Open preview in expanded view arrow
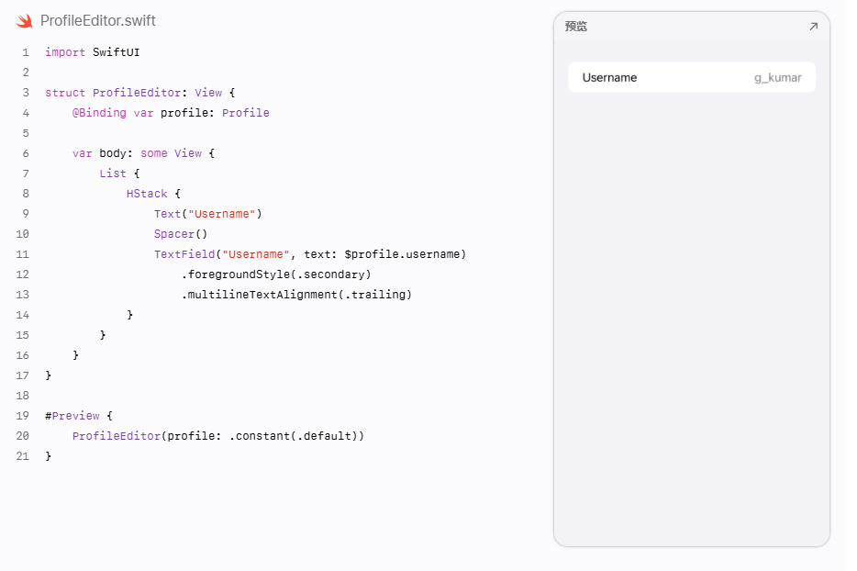This screenshot has height=571, width=857. [813, 27]
